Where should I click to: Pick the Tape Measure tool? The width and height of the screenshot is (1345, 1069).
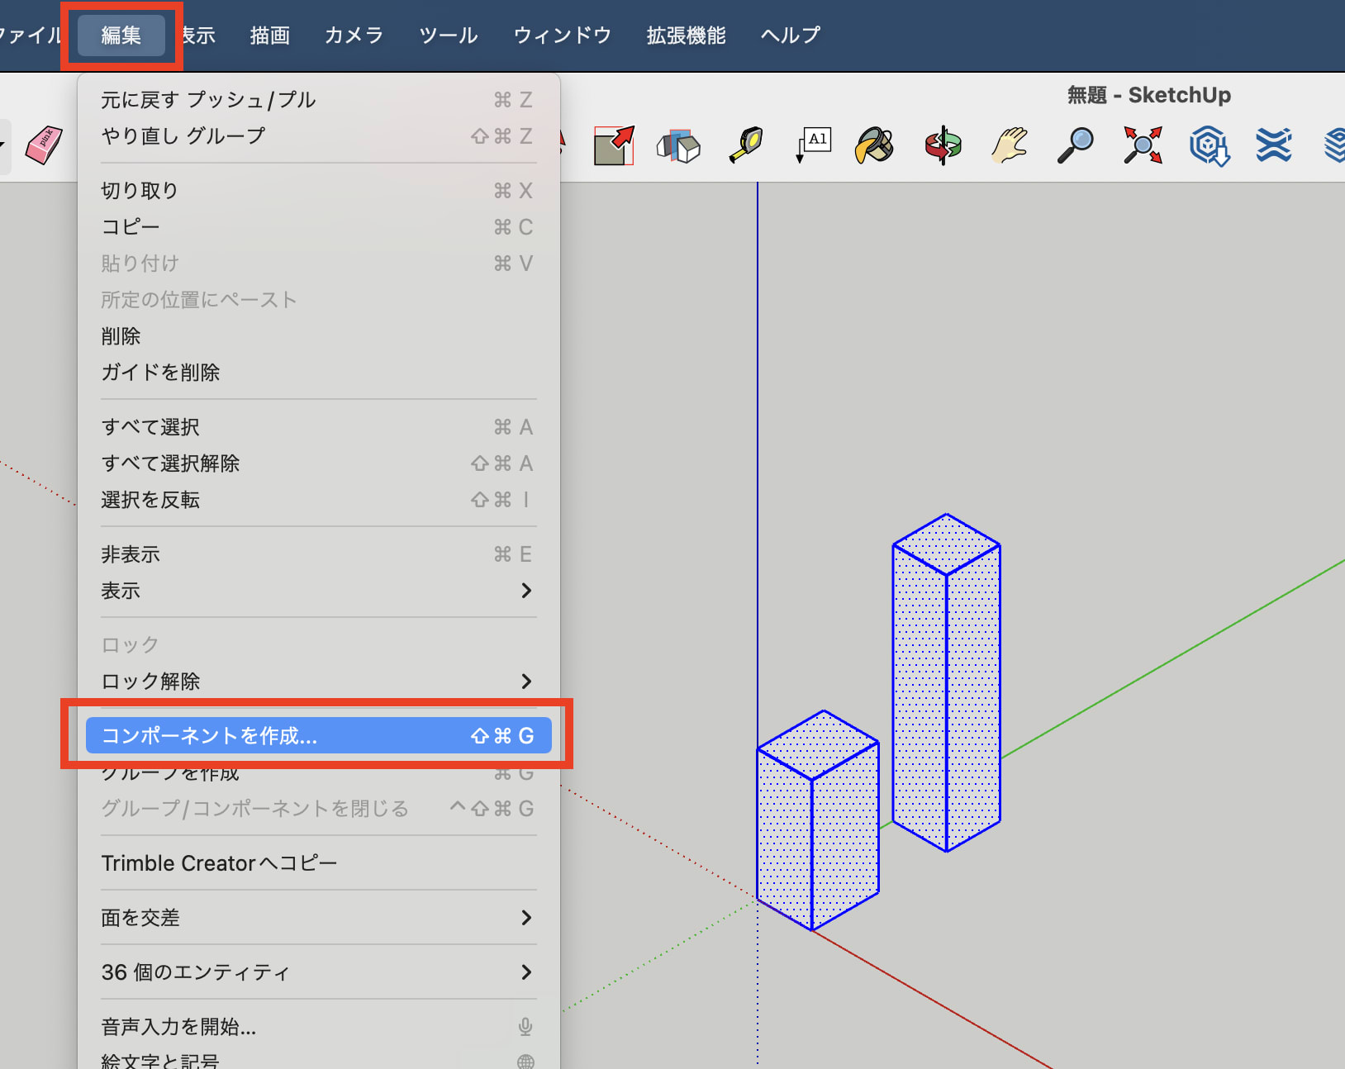(746, 145)
